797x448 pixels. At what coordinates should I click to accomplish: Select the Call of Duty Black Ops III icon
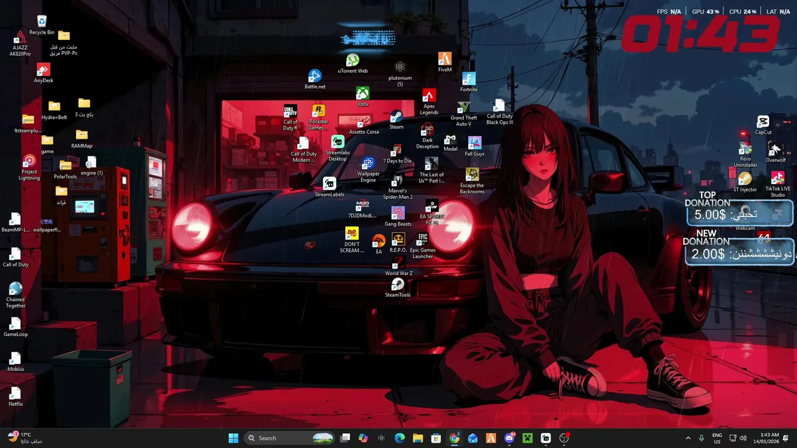click(499, 113)
